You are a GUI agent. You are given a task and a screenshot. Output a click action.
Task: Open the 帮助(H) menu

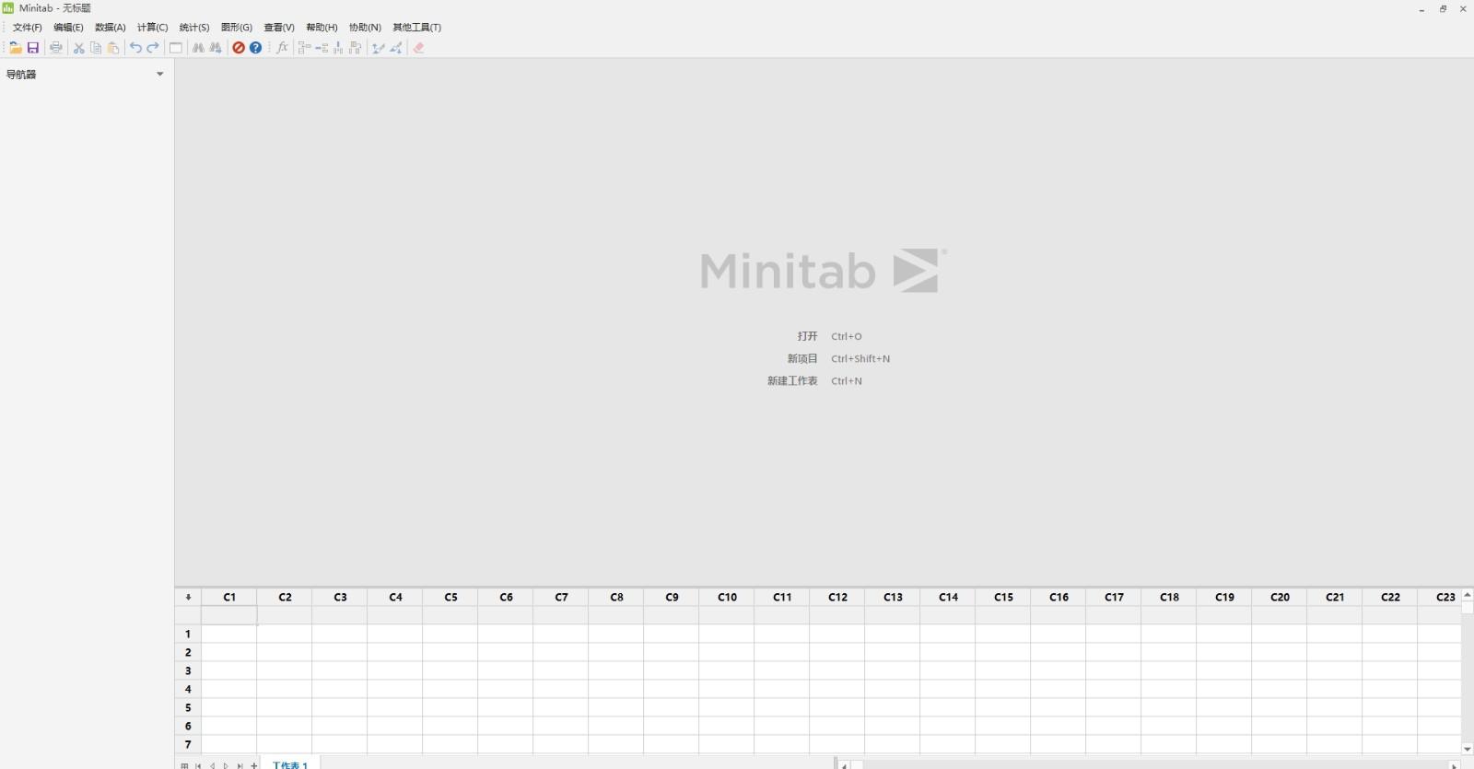coord(322,28)
